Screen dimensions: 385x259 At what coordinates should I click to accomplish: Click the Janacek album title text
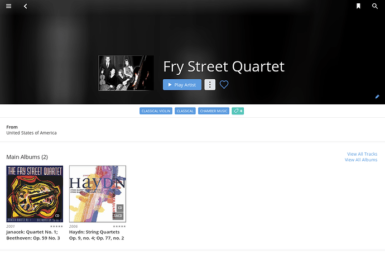pos(33,235)
